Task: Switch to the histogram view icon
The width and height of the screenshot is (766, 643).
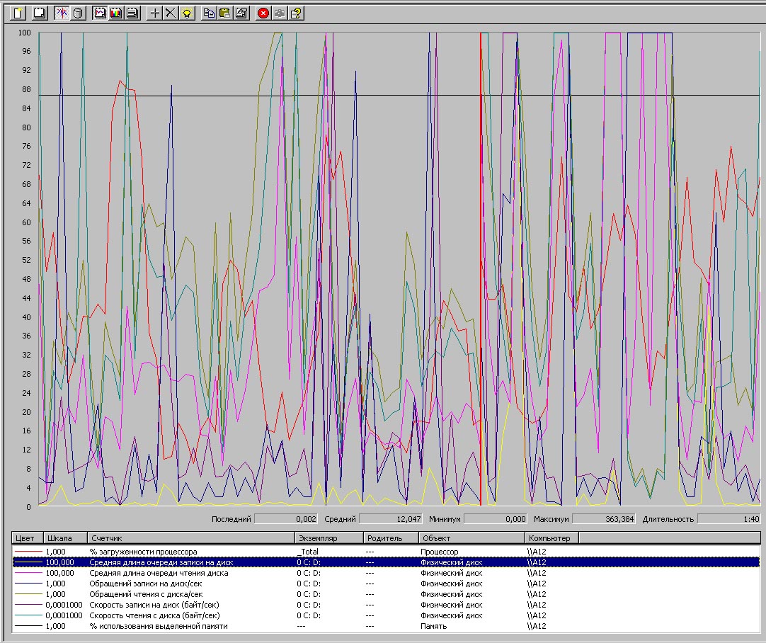Action: tap(115, 13)
